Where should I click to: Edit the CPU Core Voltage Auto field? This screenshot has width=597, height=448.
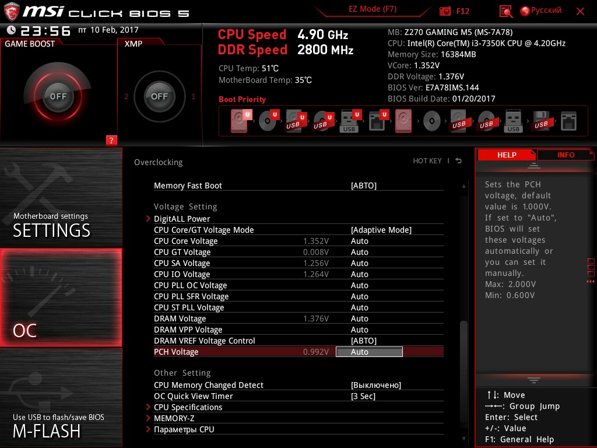pos(359,241)
